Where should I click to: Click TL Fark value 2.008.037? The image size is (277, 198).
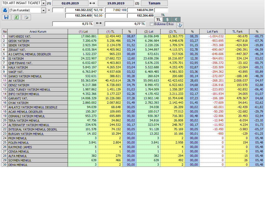point(241,80)
